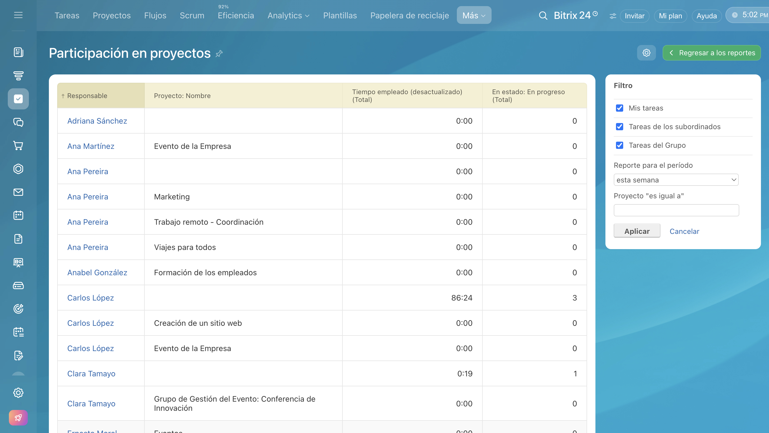The width and height of the screenshot is (769, 433).
Task: Click the Trabajo remoto - Coordinación cell
Action: pos(243,222)
